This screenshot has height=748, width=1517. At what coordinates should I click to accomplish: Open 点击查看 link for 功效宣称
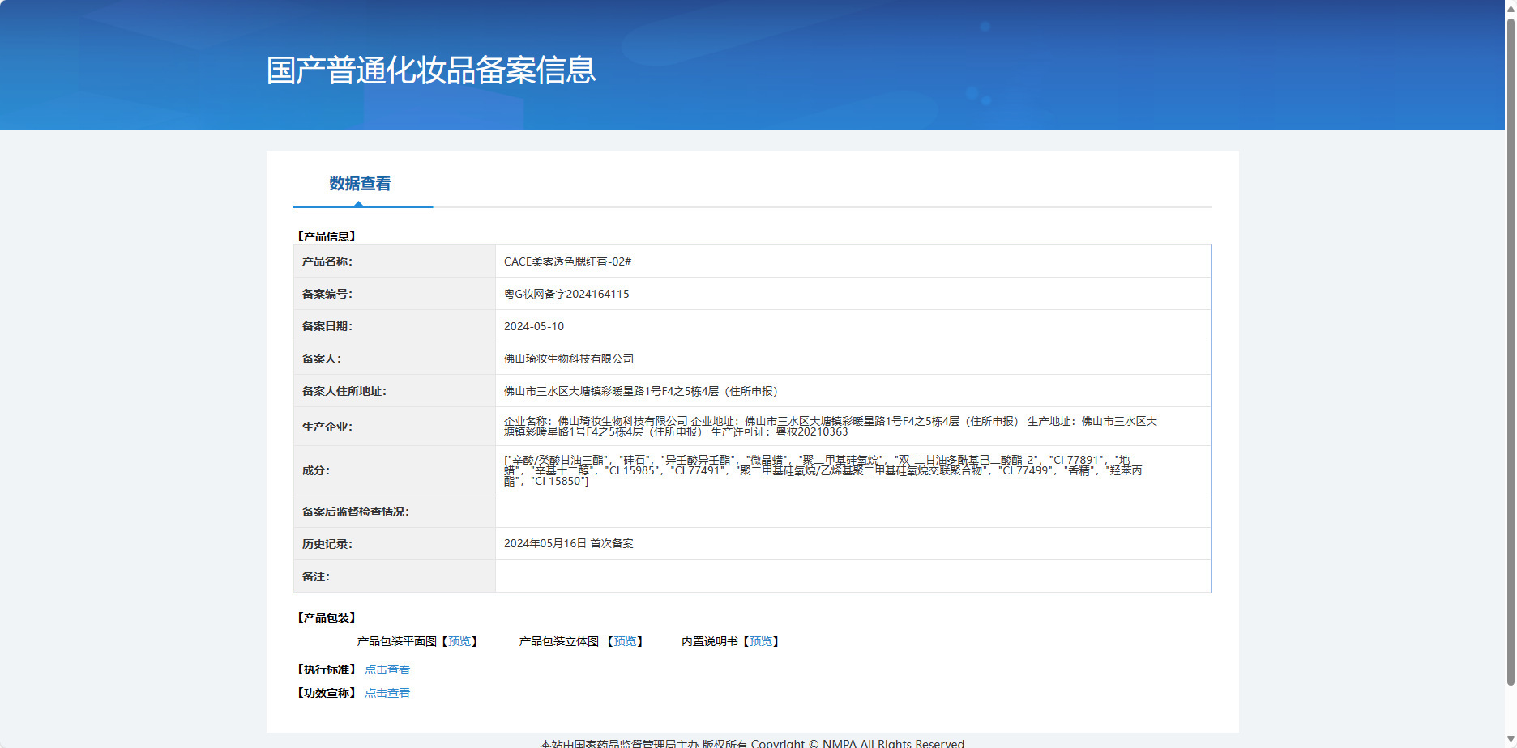[x=387, y=693]
